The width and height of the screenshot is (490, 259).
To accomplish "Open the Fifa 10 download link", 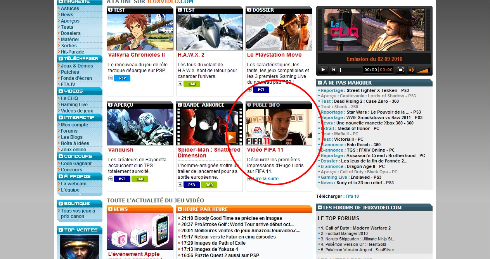I will tap(352, 196).
